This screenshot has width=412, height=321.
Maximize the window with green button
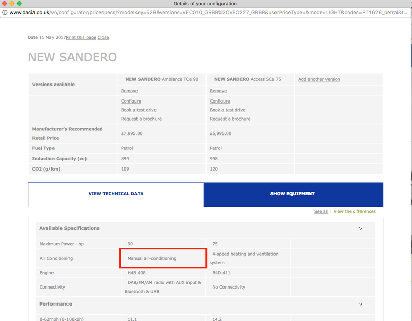[x=19, y=4]
